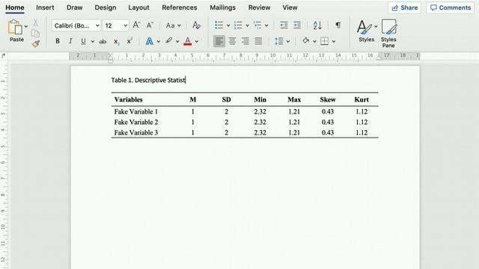Select the Format Painter brush
The image size is (479, 269).
pyautogui.click(x=36, y=43)
